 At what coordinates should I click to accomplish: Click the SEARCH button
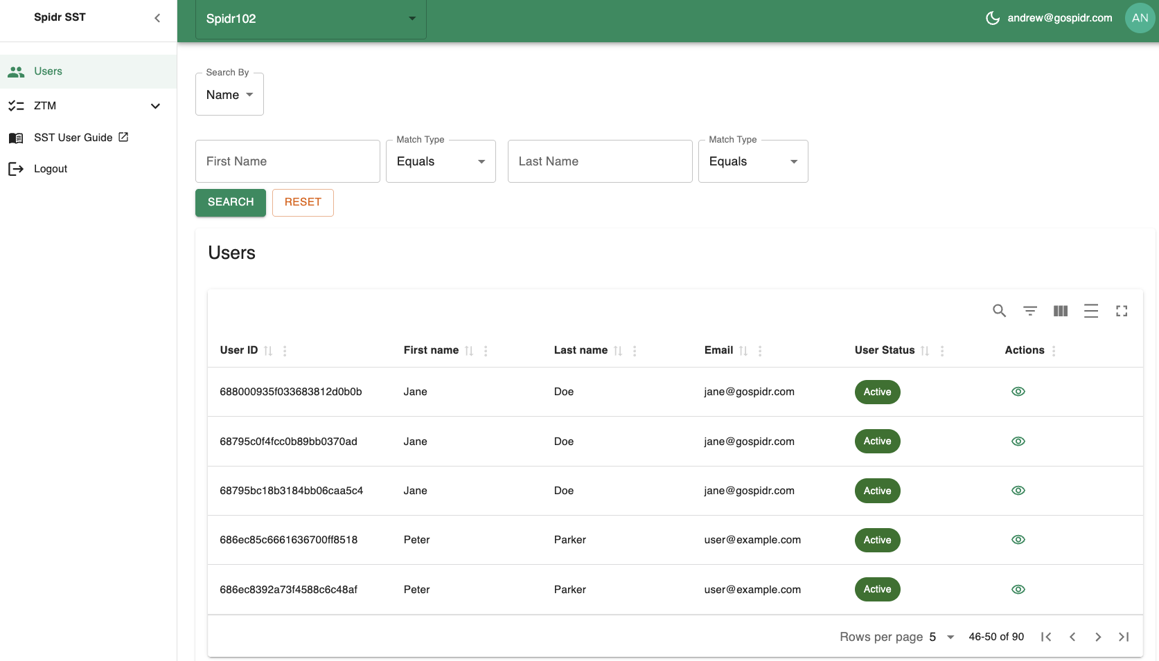coord(231,203)
